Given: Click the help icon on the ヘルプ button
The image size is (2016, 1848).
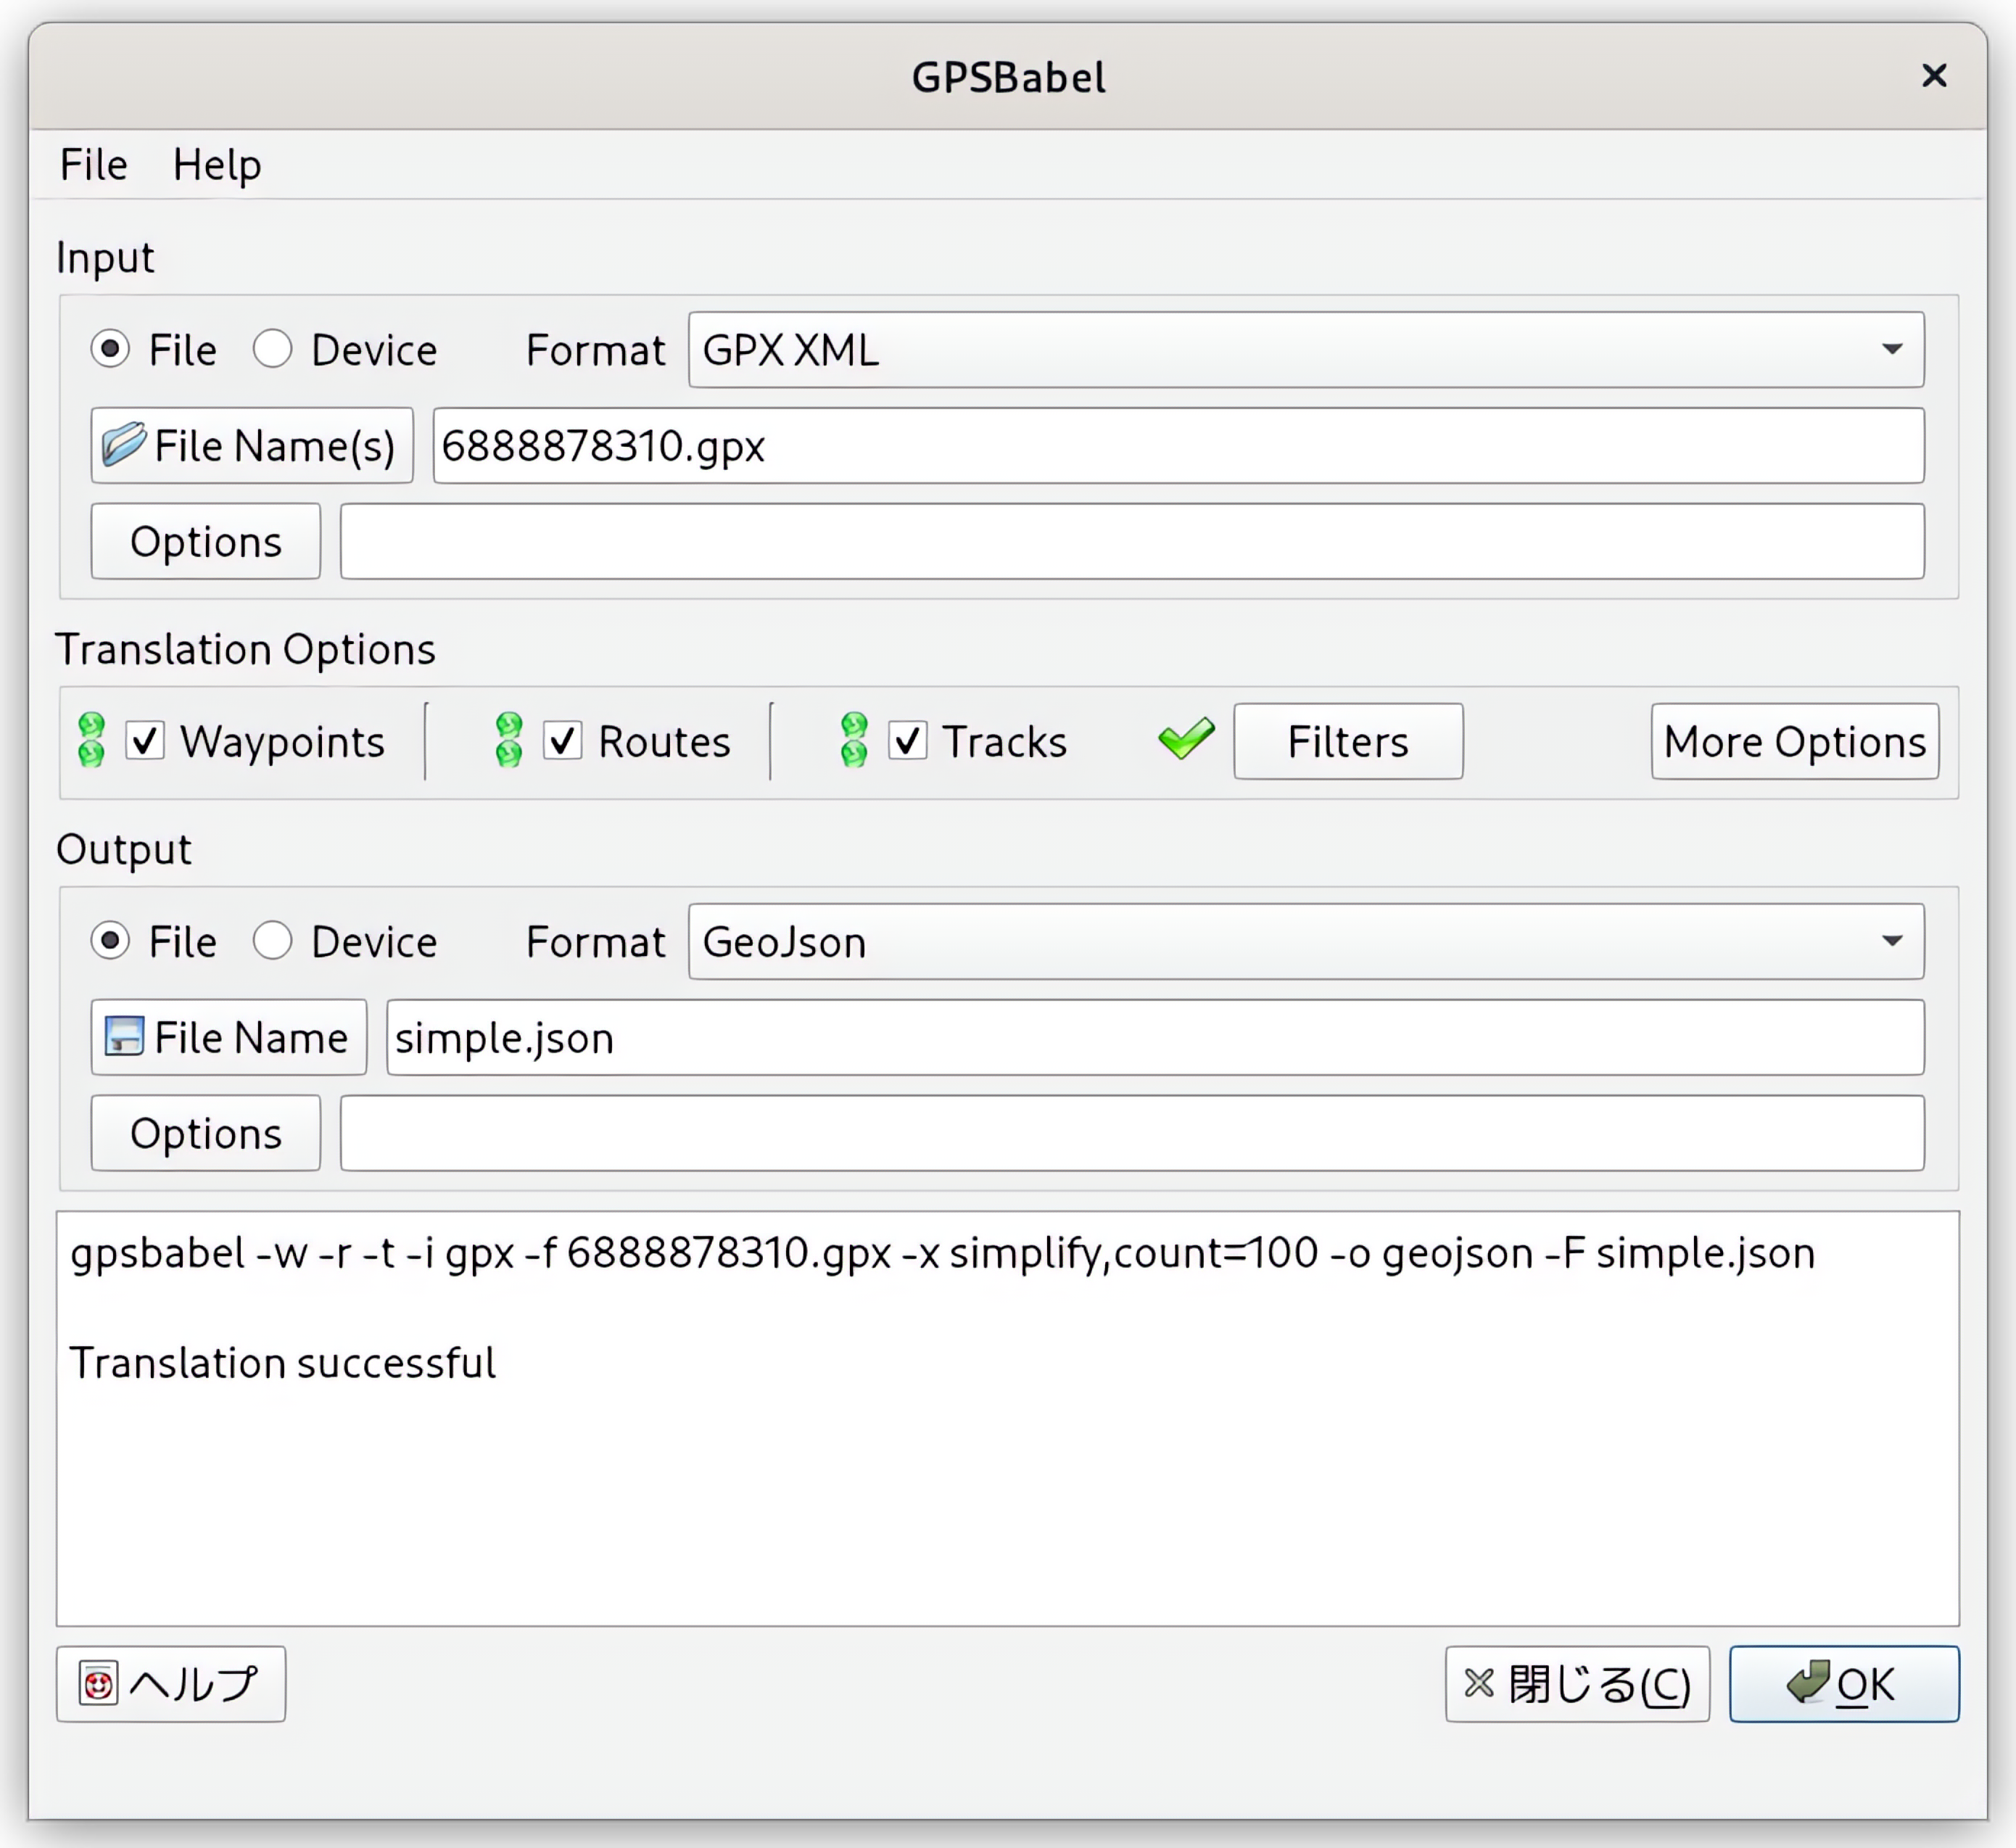Looking at the screenshot, I should (98, 1685).
